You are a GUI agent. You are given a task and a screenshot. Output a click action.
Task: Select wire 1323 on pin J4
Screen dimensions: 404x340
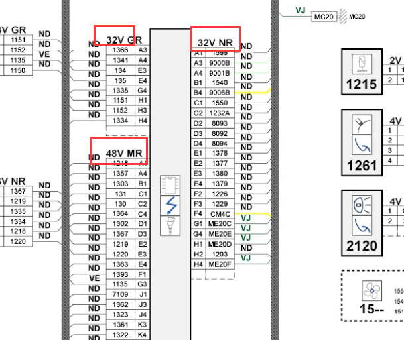(121, 315)
